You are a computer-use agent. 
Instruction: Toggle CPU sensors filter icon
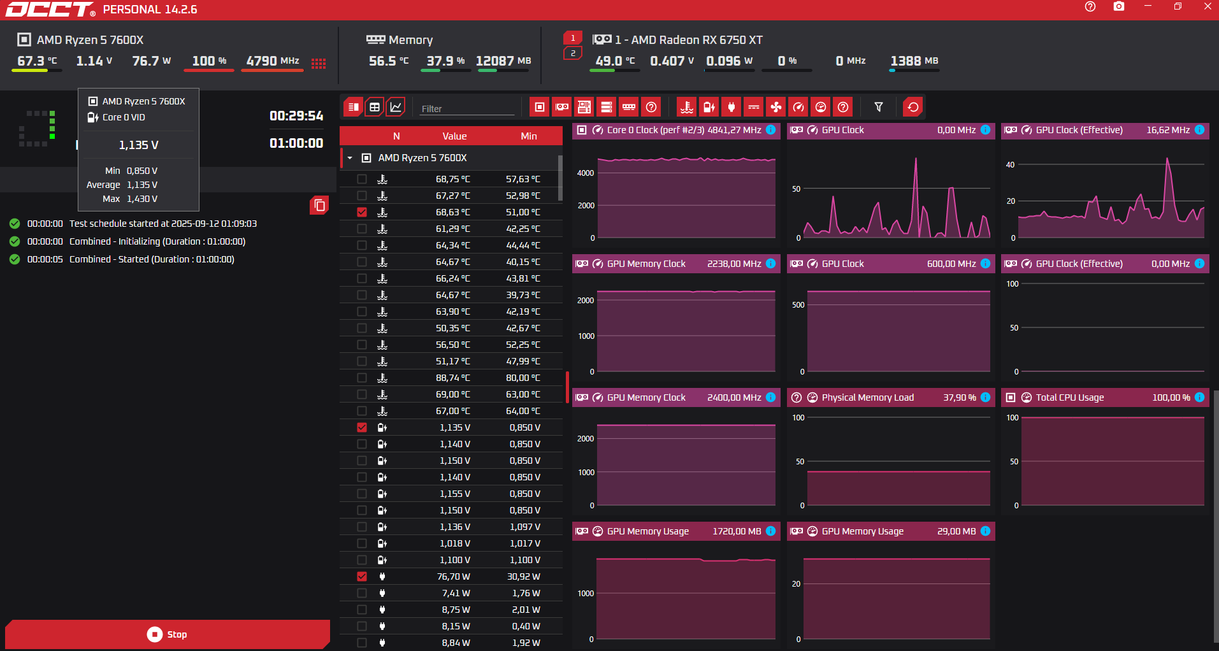(540, 107)
